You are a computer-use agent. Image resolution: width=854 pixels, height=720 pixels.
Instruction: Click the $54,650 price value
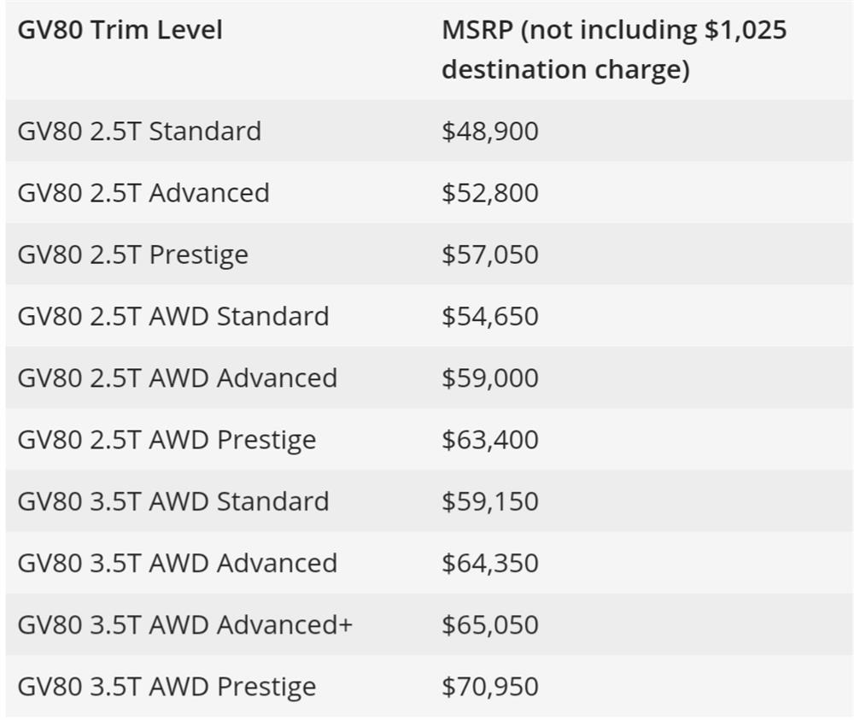tap(490, 316)
